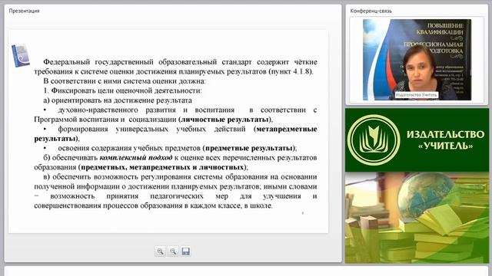Click the line В соответствии с ними система
The width and height of the screenshot is (492, 276).
[x=125, y=81]
